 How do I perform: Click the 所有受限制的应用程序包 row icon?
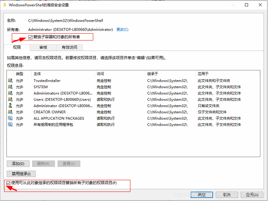click(x=10, y=125)
